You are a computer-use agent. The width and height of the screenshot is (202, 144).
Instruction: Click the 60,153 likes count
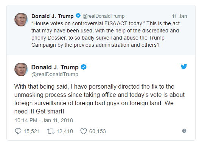pos(98,131)
